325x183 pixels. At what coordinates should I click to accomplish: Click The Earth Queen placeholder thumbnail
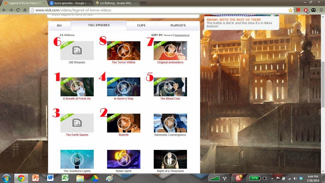click(77, 123)
